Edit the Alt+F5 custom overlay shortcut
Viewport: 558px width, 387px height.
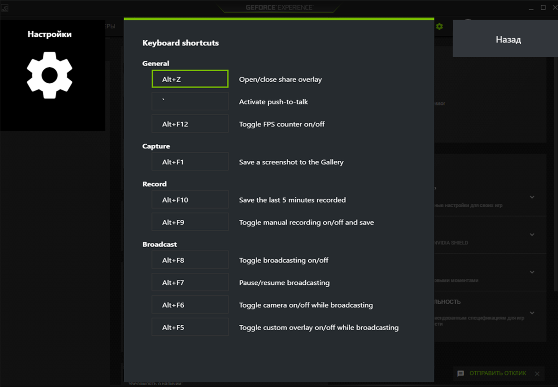click(190, 328)
